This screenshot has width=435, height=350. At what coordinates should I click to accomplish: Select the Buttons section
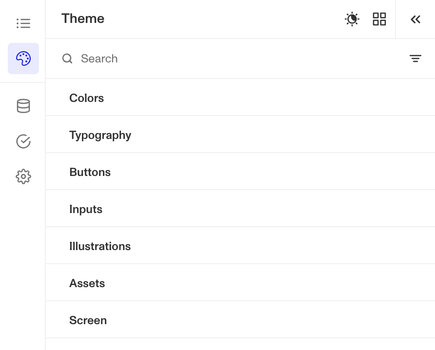[90, 172]
